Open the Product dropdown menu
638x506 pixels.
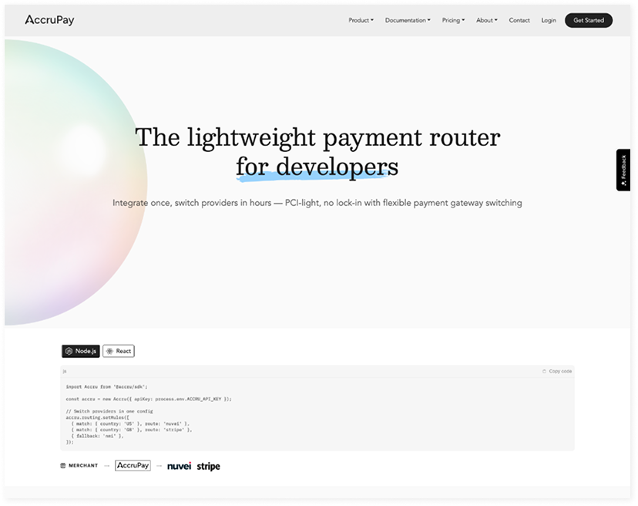pyautogui.click(x=359, y=20)
